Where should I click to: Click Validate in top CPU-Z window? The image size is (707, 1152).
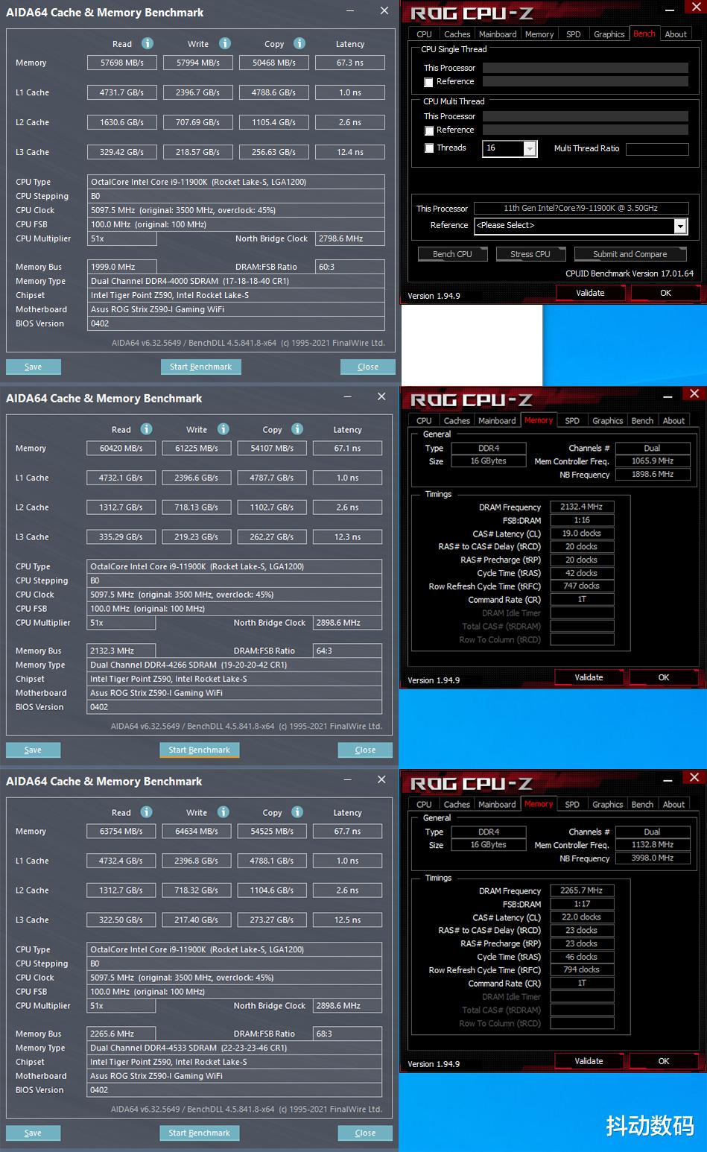coord(590,294)
